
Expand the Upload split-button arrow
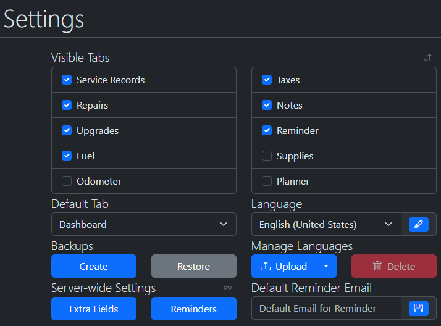[x=325, y=266]
